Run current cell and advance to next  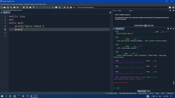click(27, 7)
